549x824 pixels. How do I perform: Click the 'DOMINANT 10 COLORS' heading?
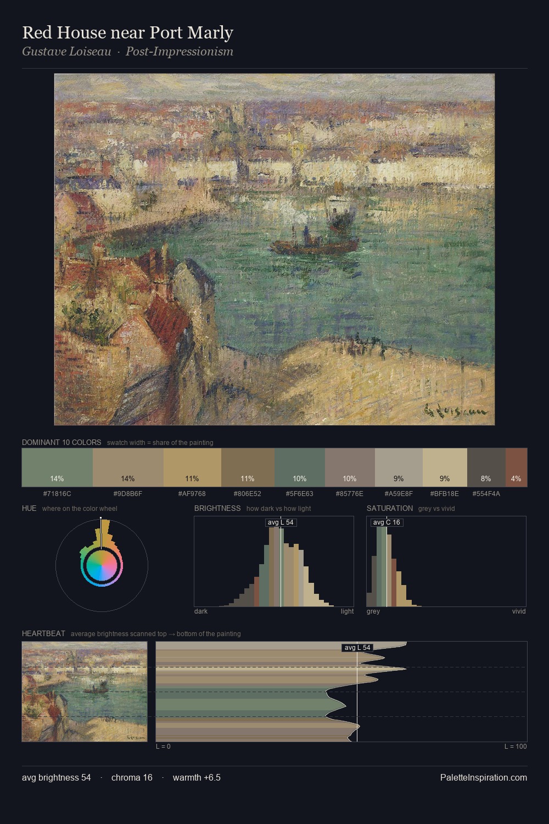[x=61, y=442]
